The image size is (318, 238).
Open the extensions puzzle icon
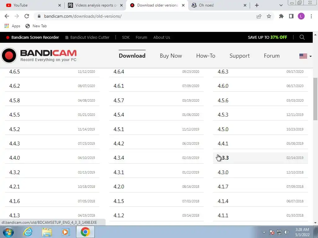pos(281,16)
